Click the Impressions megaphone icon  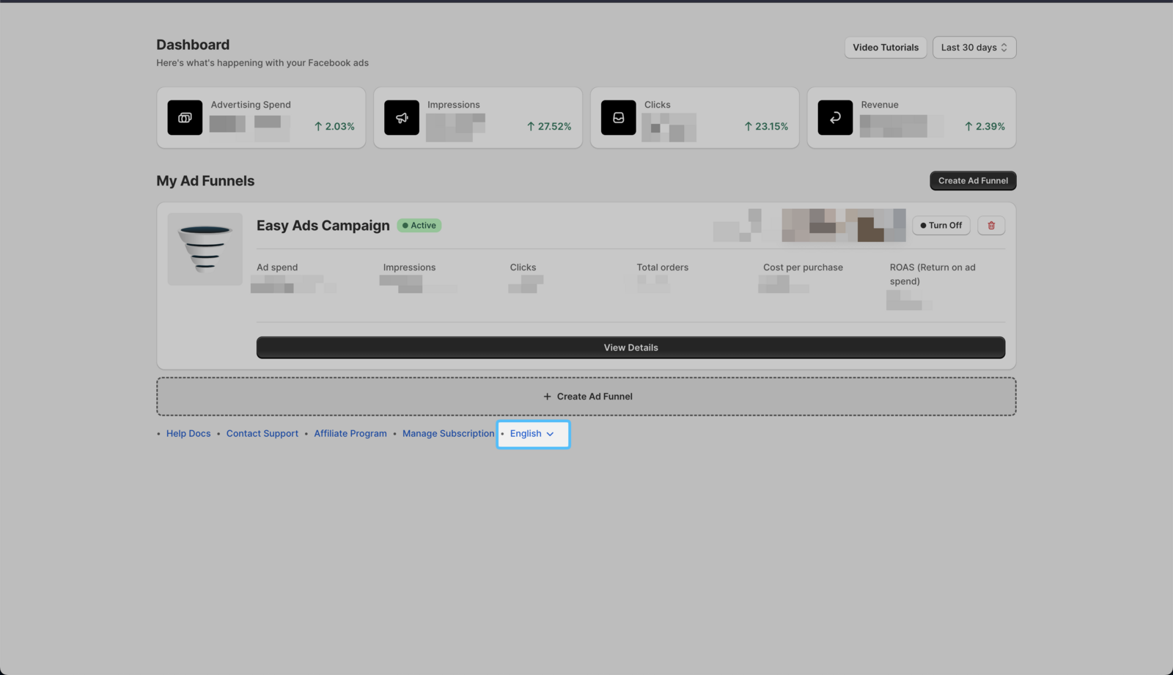coord(402,118)
